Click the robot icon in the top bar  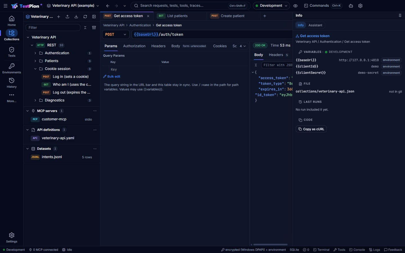point(351,6)
